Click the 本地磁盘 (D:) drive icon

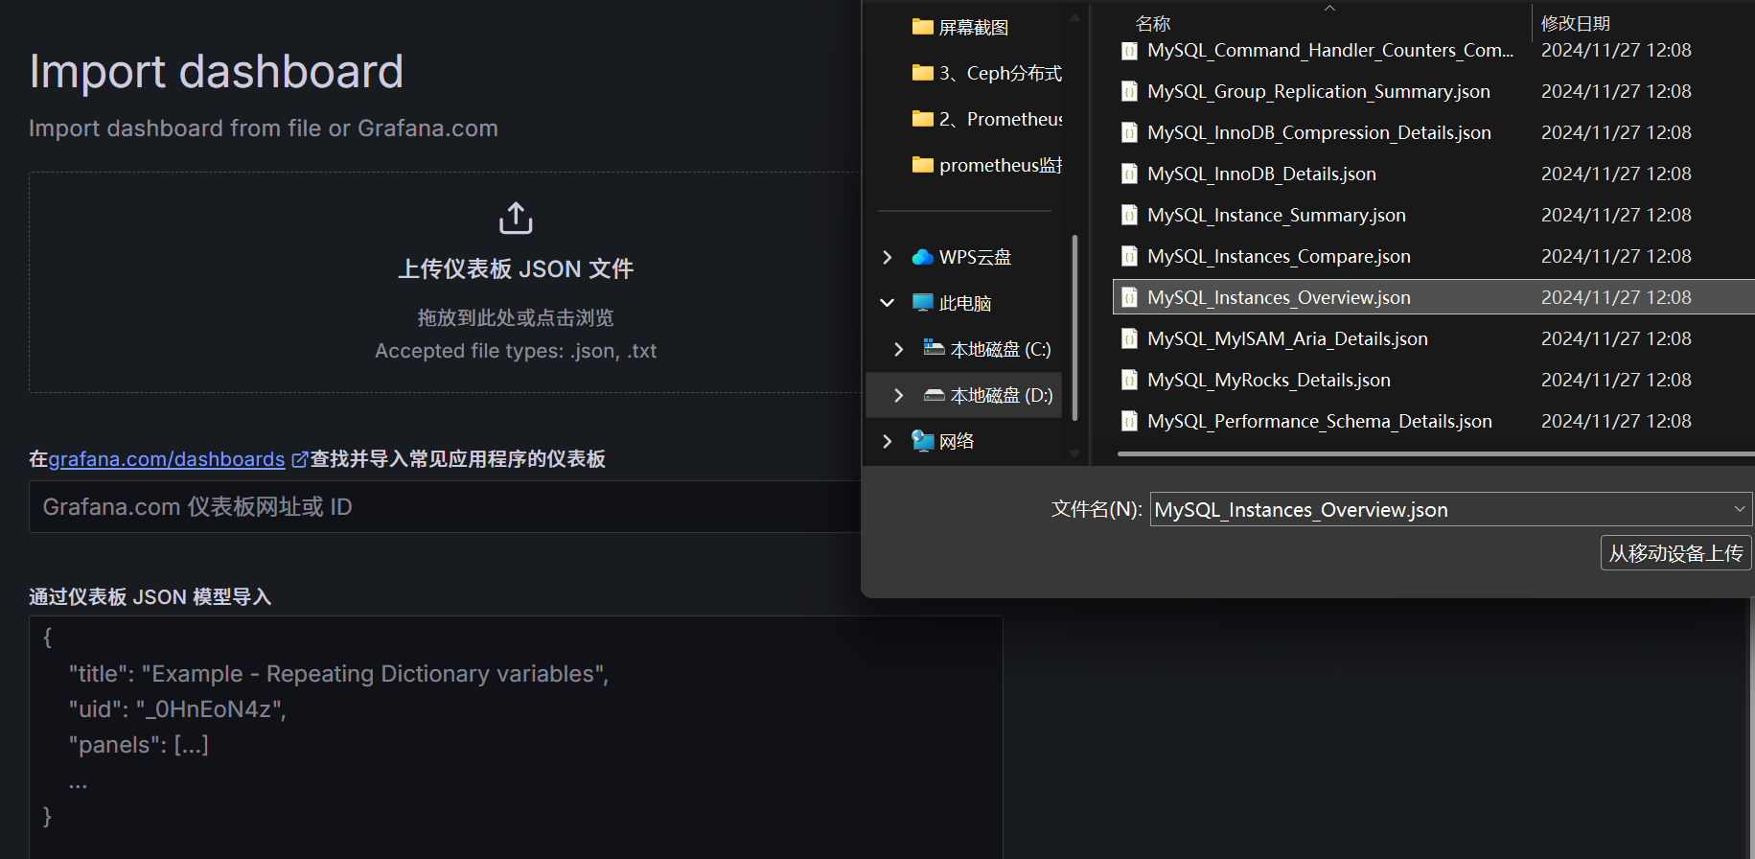point(934,395)
